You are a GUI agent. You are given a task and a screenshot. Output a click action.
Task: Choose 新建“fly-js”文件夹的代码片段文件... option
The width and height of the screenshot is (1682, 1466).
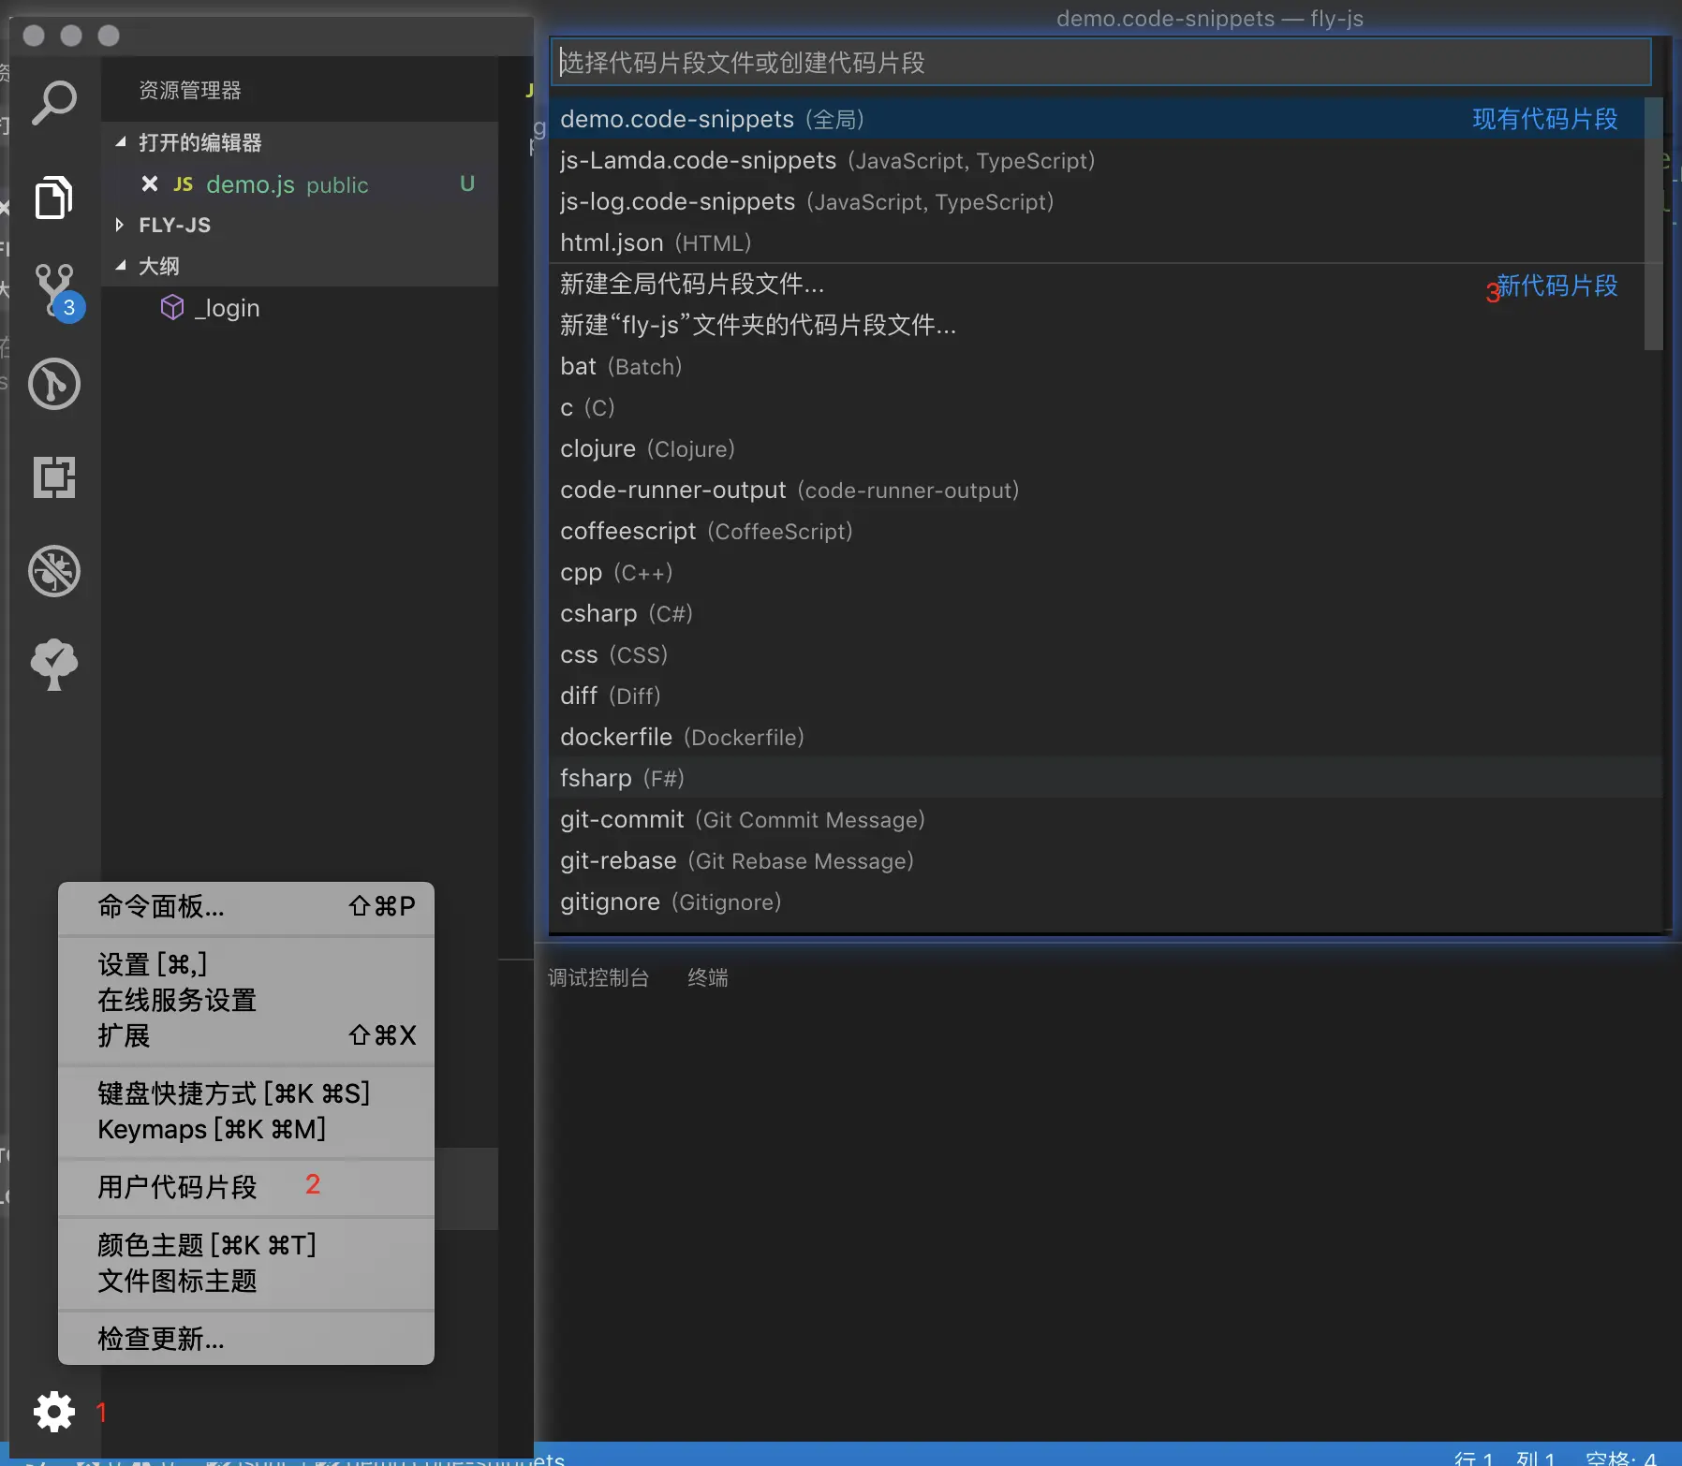pyautogui.click(x=1097, y=325)
